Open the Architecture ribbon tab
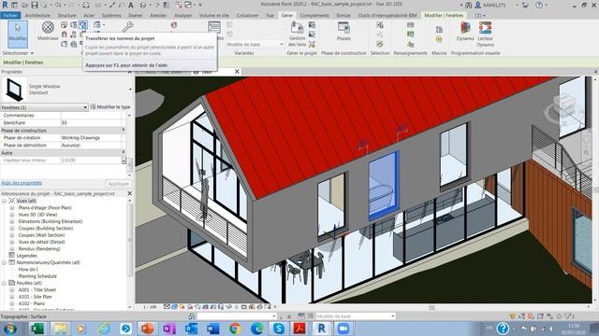 point(37,15)
